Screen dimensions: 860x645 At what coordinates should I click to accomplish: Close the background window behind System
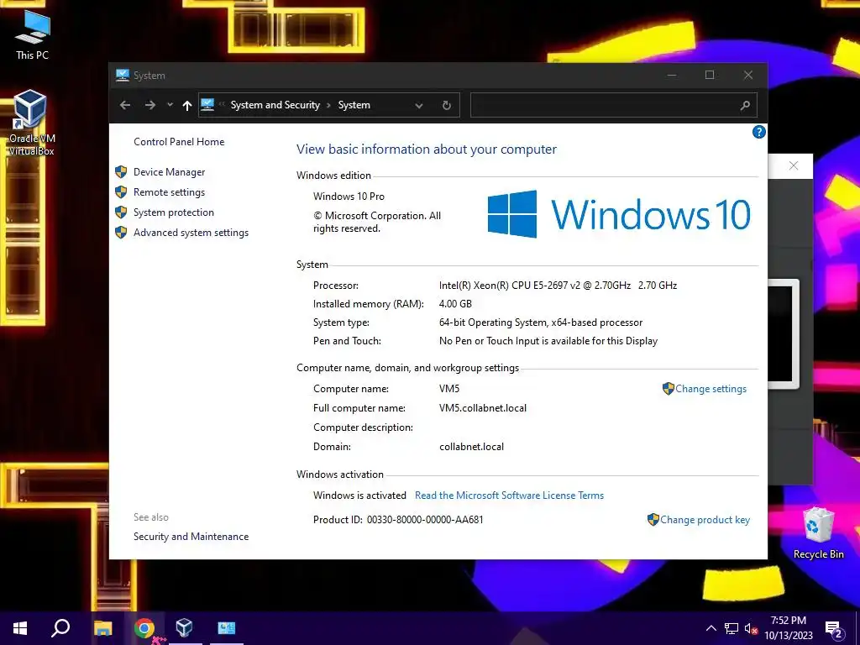point(793,165)
